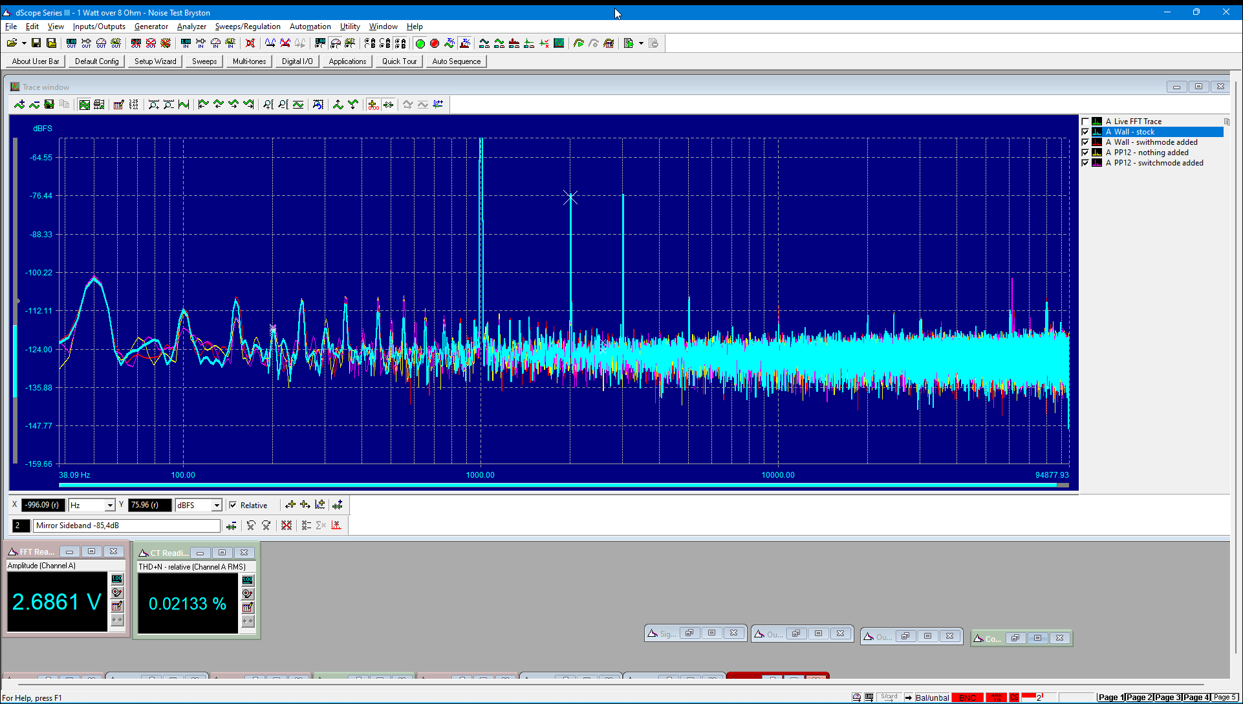Toggle the Wall - swithmode added trace checkbox
The height and width of the screenshot is (704, 1243).
[1085, 142]
